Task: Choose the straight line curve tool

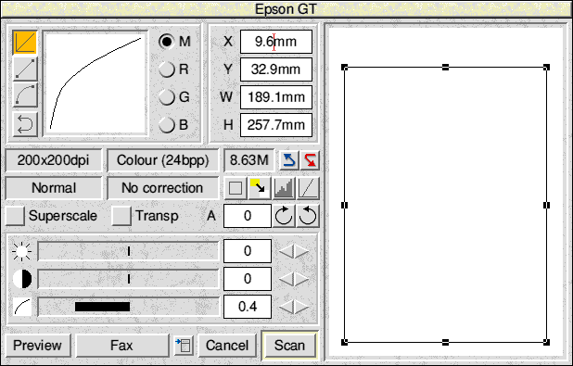Action: pyautogui.click(x=25, y=69)
